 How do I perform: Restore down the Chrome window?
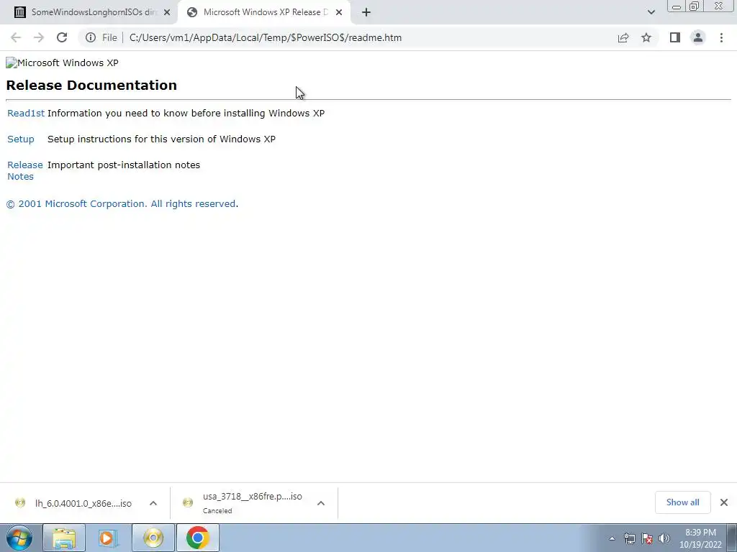(694, 6)
